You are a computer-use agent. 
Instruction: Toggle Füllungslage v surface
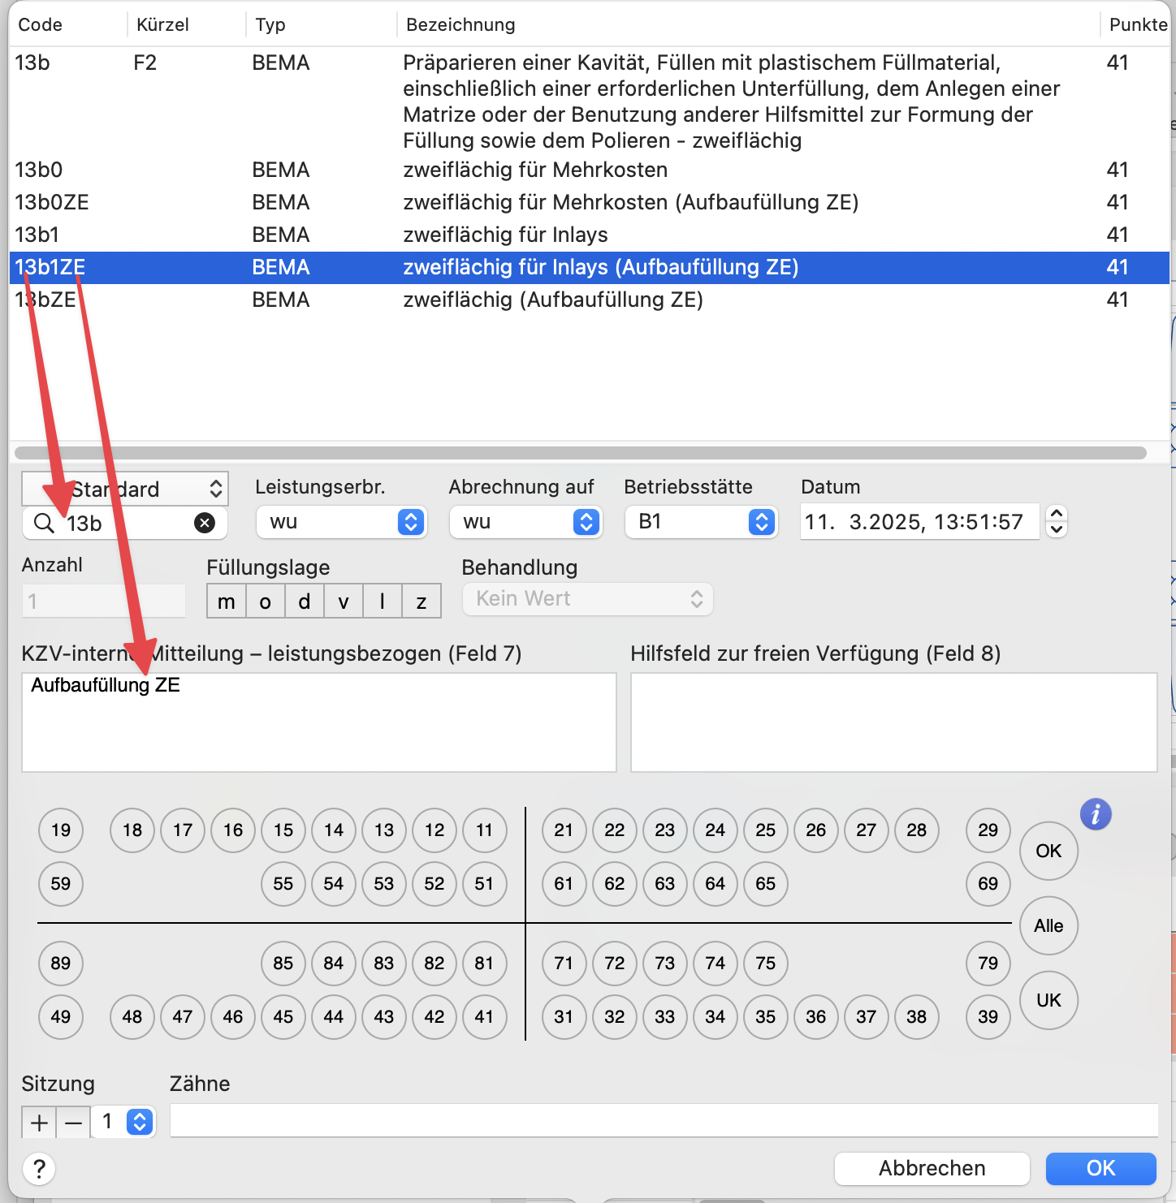[344, 601]
